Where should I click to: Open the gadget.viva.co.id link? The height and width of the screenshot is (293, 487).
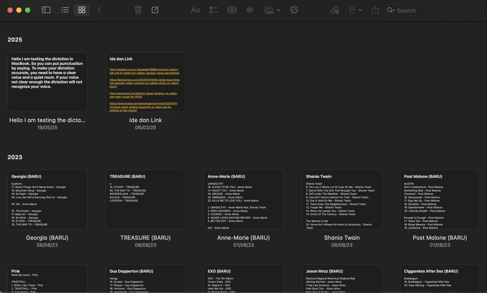(144, 71)
